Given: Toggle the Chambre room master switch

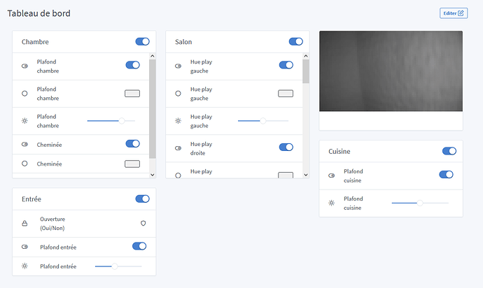Looking at the screenshot, I should [142, 41].
